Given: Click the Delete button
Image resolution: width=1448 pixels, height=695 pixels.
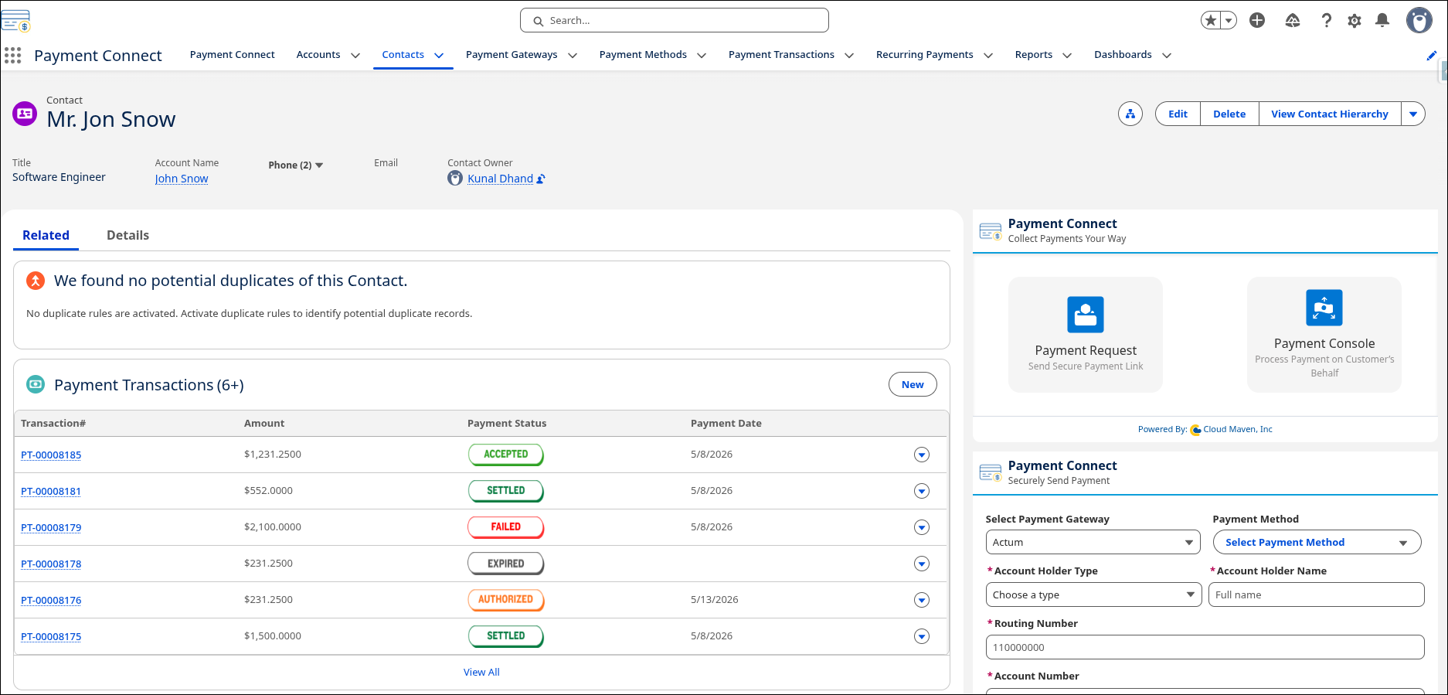Looking at the screenshot, I should (1229, 114).
